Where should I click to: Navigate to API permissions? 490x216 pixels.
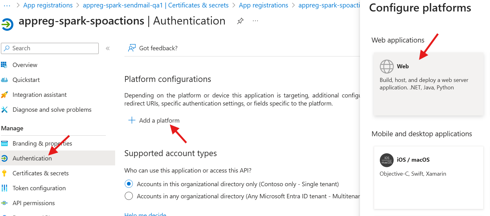(34, 203)
